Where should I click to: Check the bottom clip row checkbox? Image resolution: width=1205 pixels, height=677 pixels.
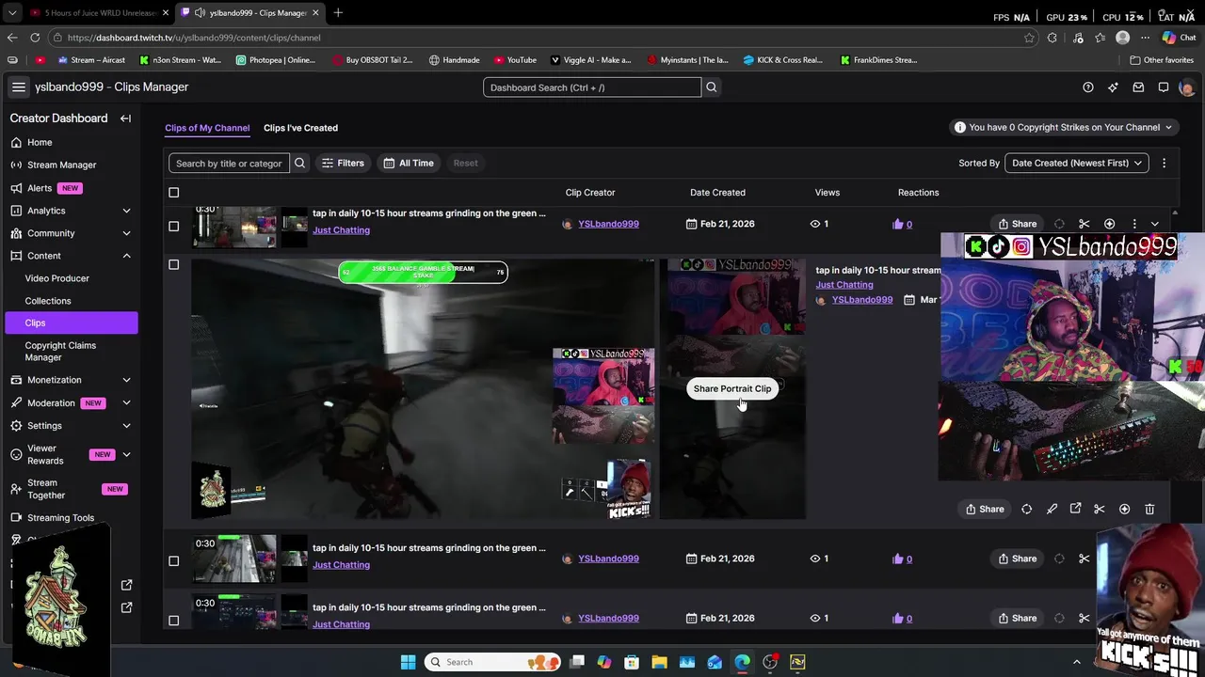(x=173, y=620)
